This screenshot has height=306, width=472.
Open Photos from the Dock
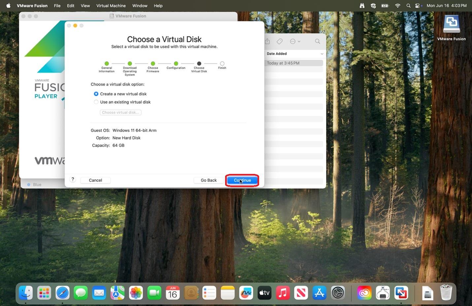(x=136, y=292)
